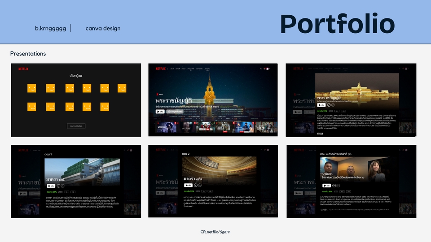Click the checkmark icon in the golden parliament detail slide

[329, 105]
